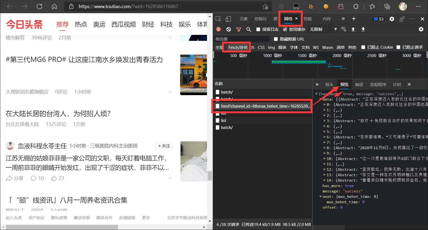The height and width of the screenshot is (230, 428).
Task: Click the 今日头条 site logo
Action: [x=24, y=24]
